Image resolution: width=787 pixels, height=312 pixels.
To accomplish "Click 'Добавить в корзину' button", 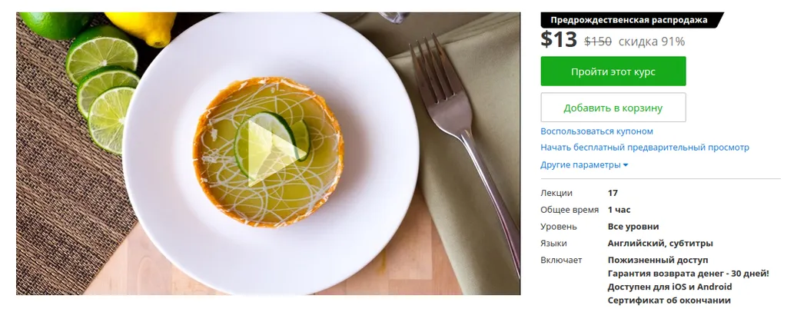I will 613,108.
